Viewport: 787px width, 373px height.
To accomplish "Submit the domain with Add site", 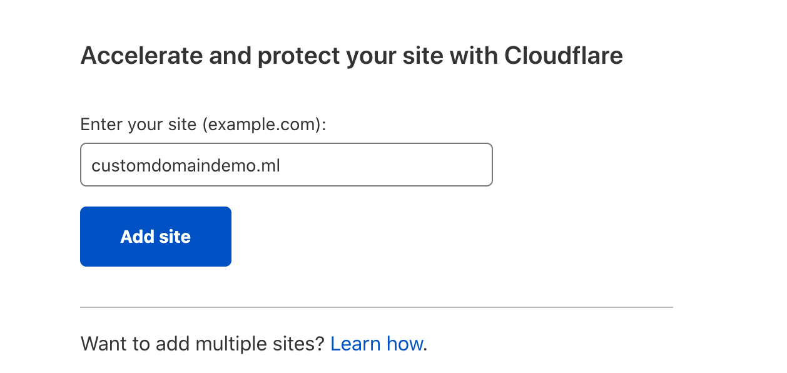I will point(156,237).
